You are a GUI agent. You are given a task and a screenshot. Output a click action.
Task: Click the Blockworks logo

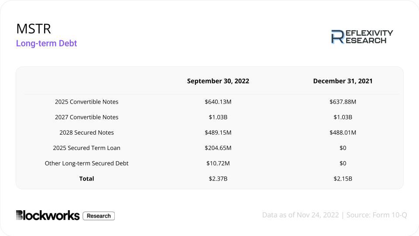tap(48, 215)
